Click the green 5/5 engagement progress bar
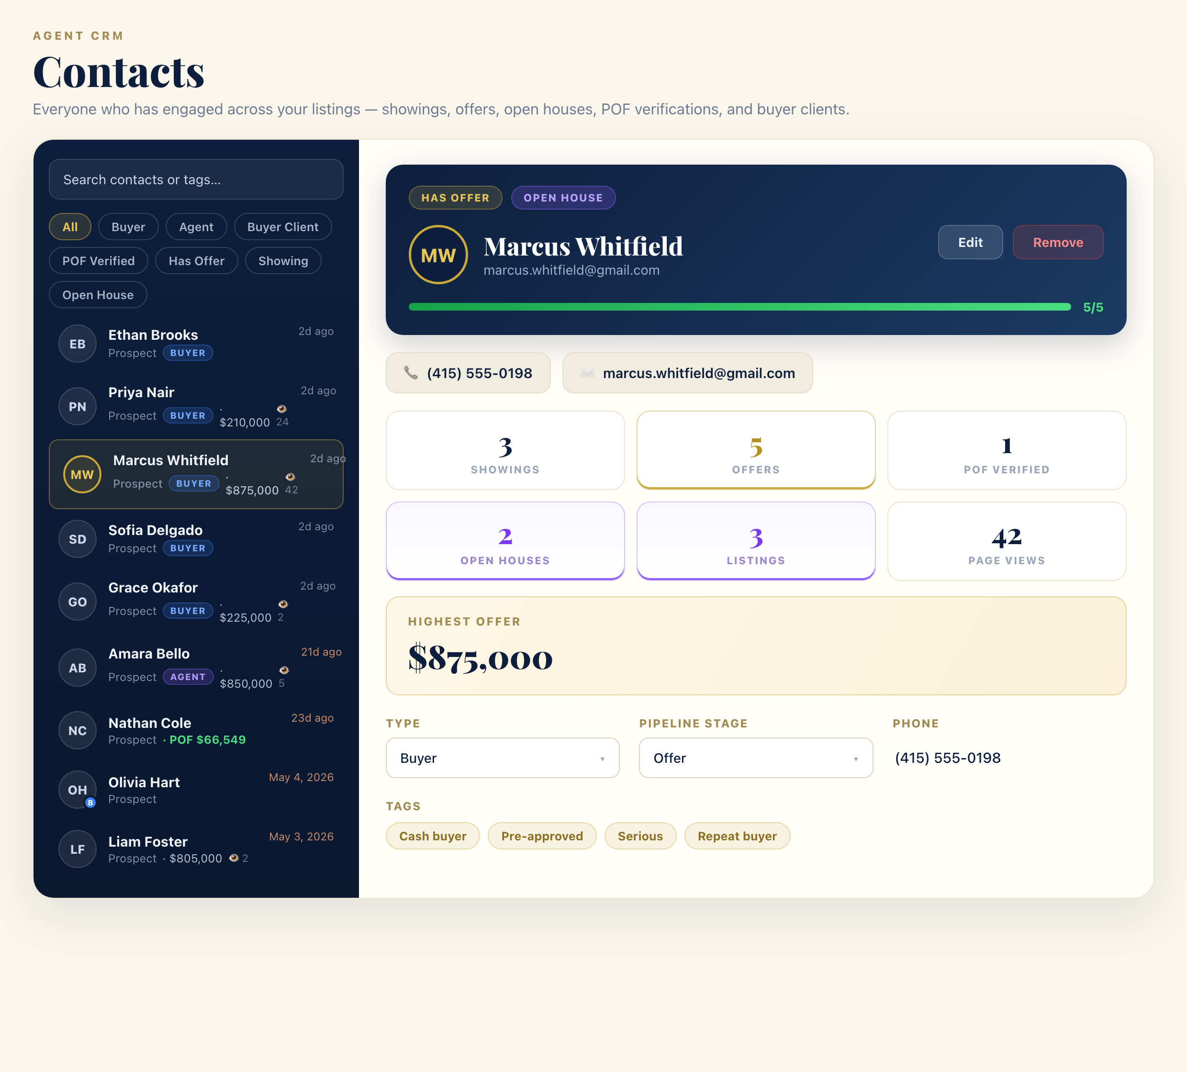 point(739,307)
